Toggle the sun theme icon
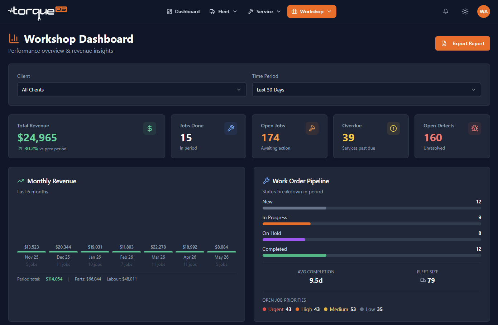This screenshot has height=325, width=498. tap(465, 11)
